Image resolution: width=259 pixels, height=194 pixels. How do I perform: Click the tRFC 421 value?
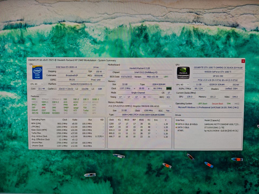point(168,97)
